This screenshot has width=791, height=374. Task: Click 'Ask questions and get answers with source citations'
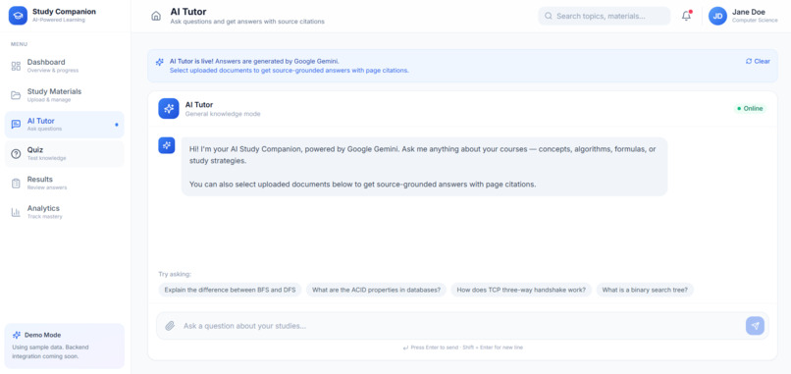coord(247,22)
